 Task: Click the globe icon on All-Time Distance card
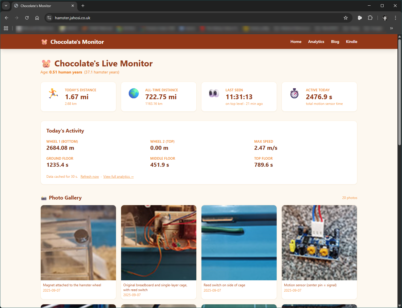[x=134, y=93]
